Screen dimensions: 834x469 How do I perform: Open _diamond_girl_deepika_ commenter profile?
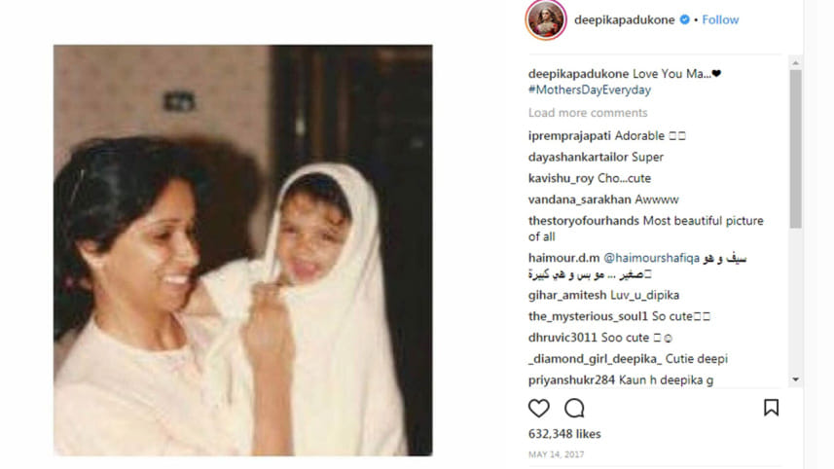tap(595, 359)
